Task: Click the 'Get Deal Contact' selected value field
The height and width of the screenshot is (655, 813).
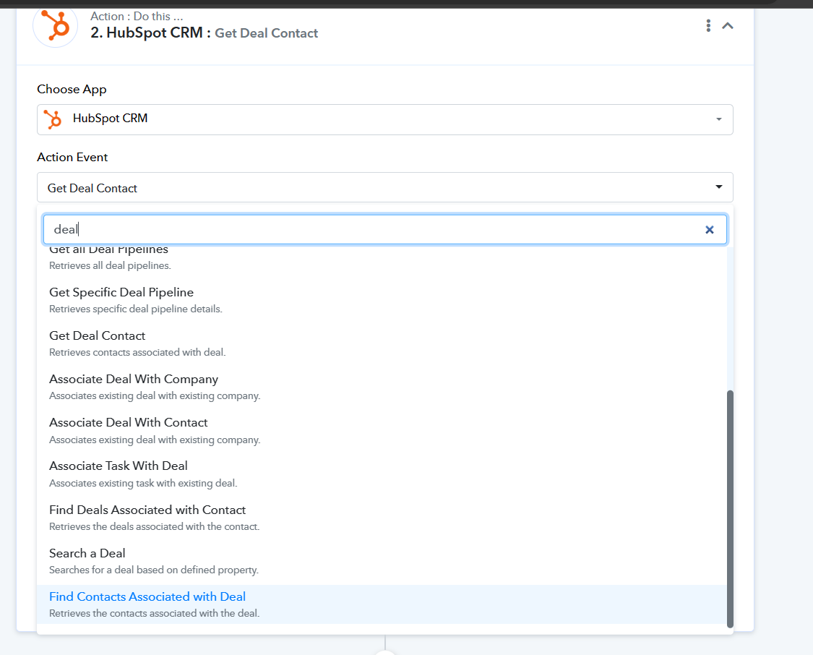Action: pos(384,187)
